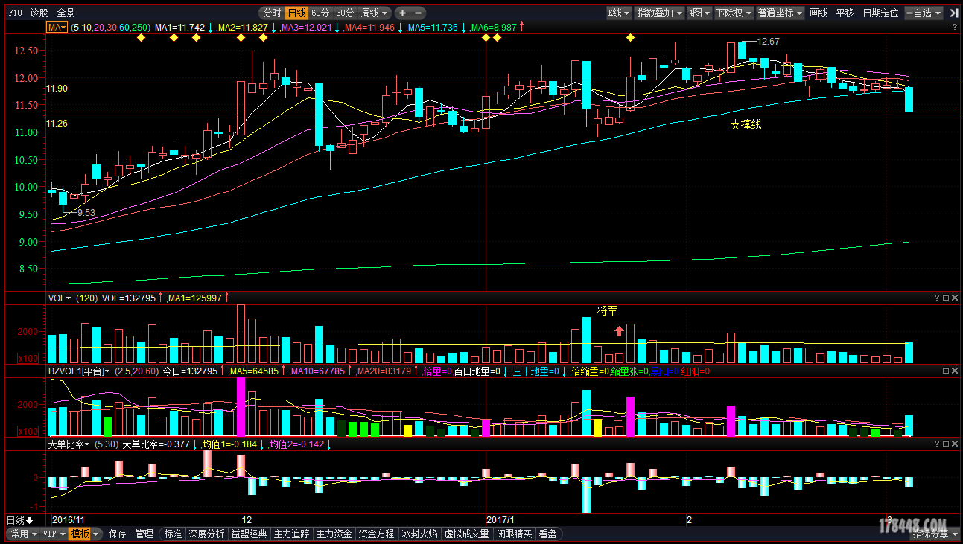
Task: Click the x100 scale label in BZVOL1 panel
Action: coord(28,431)
